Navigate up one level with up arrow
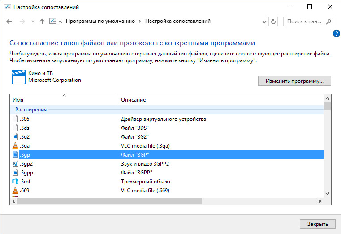 [x=42, y=21]
